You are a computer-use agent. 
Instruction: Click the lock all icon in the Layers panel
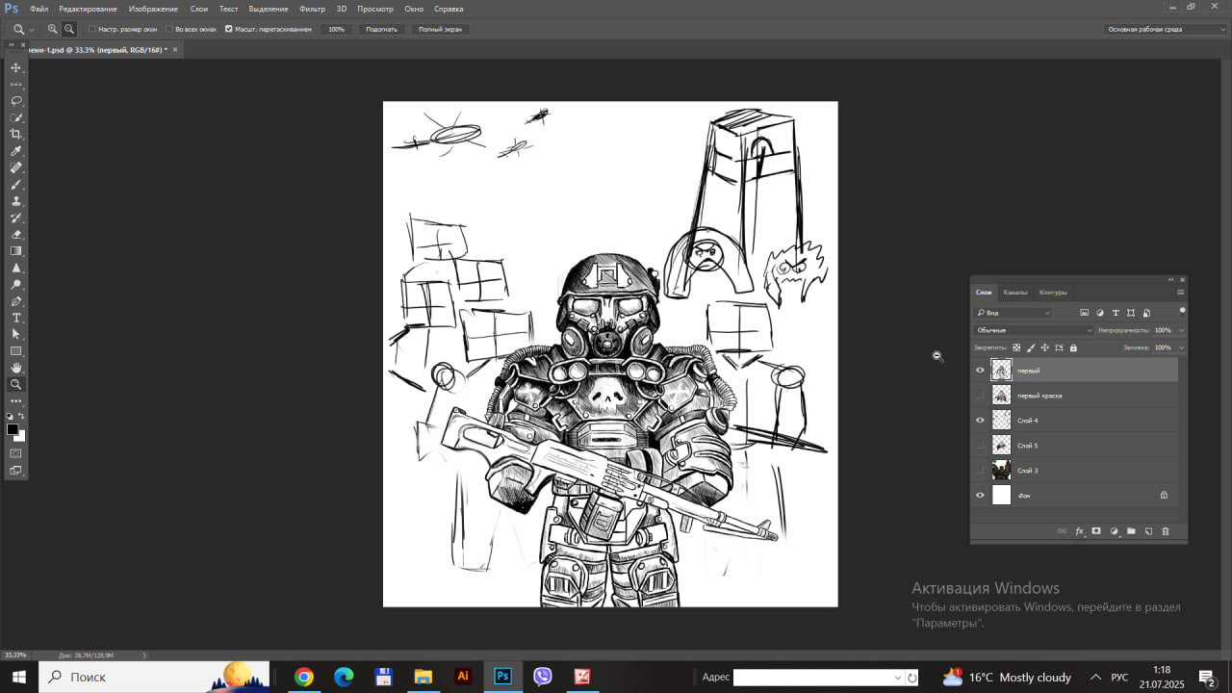click(x=1073, y=347)
